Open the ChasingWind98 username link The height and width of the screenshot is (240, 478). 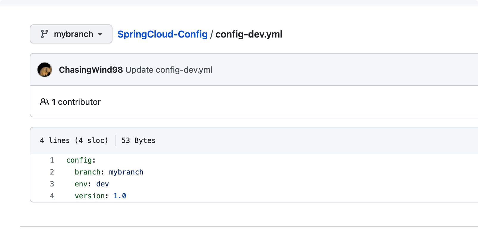pyautogui.click(x=91, y=70)
